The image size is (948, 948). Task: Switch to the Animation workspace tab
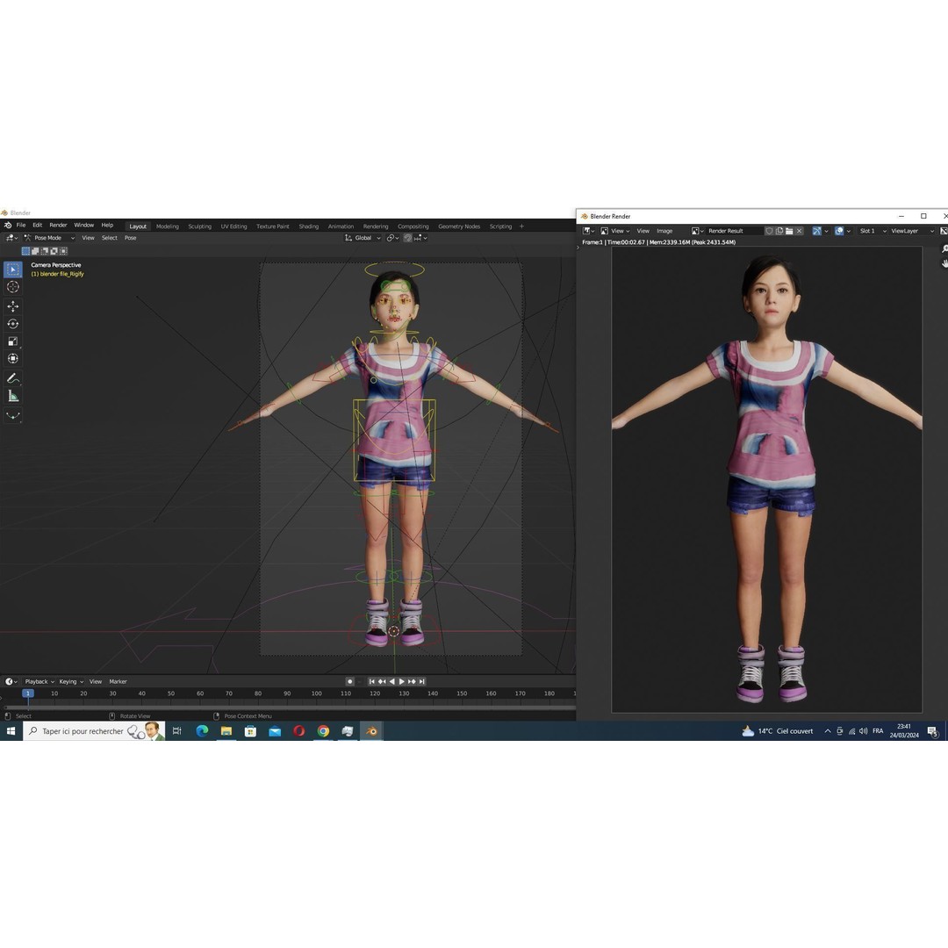[341, 226]
